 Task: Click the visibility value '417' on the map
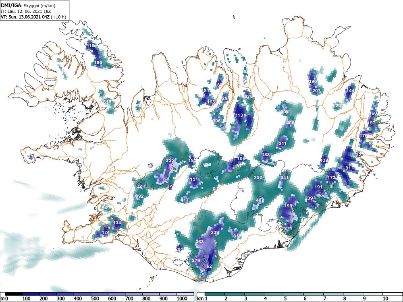[x=185, y=200]
